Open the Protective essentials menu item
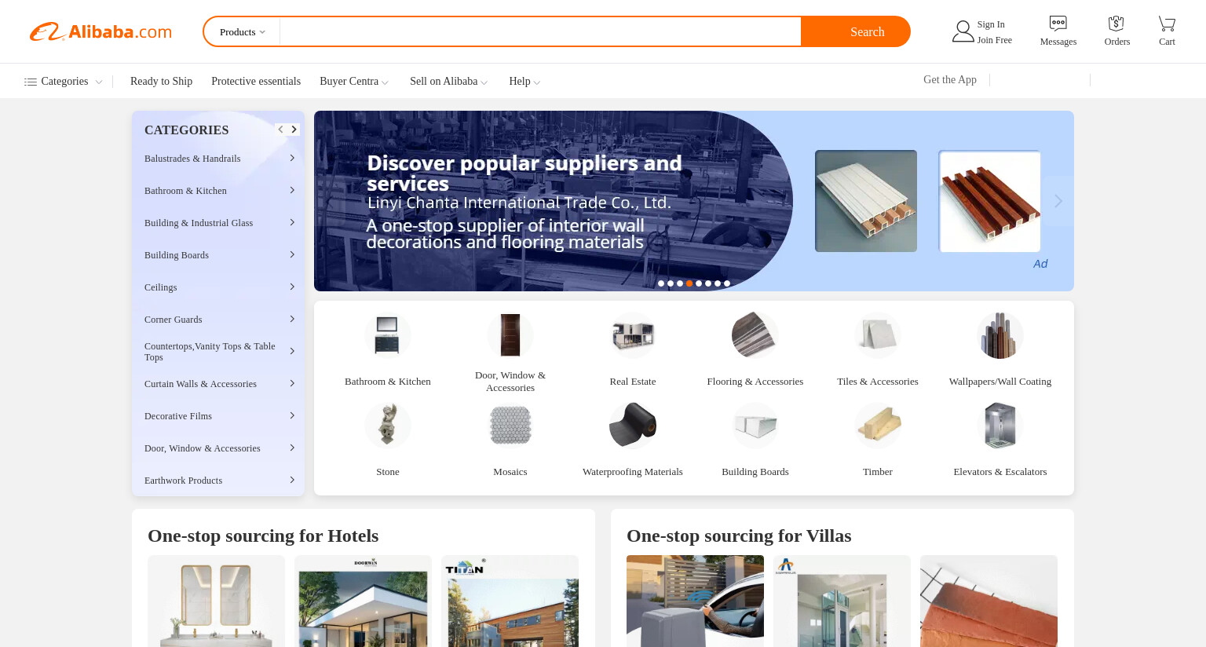Screen dimensions: 1206x647 [x=256, y=82]
